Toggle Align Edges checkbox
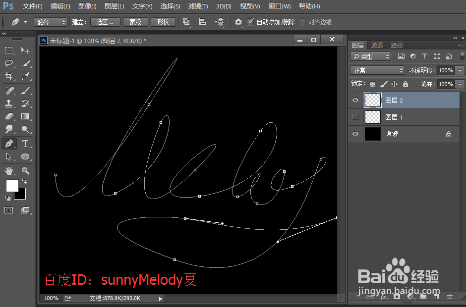The height and width of the screenshot is (307, 466). pyautogui.click(x=302, y=22)
